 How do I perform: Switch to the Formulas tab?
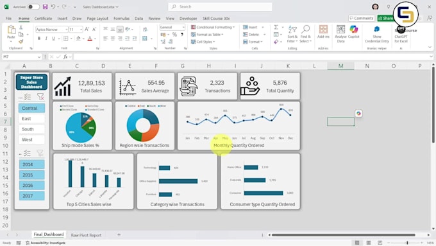coord(122,19)
